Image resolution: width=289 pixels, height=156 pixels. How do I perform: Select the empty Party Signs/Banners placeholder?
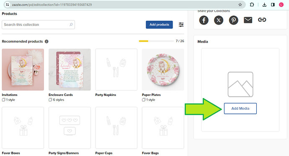pyautogui.click(x=70, y=128)
